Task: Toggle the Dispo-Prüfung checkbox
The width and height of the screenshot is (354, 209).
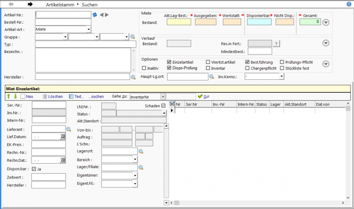Action: [169, 68]
